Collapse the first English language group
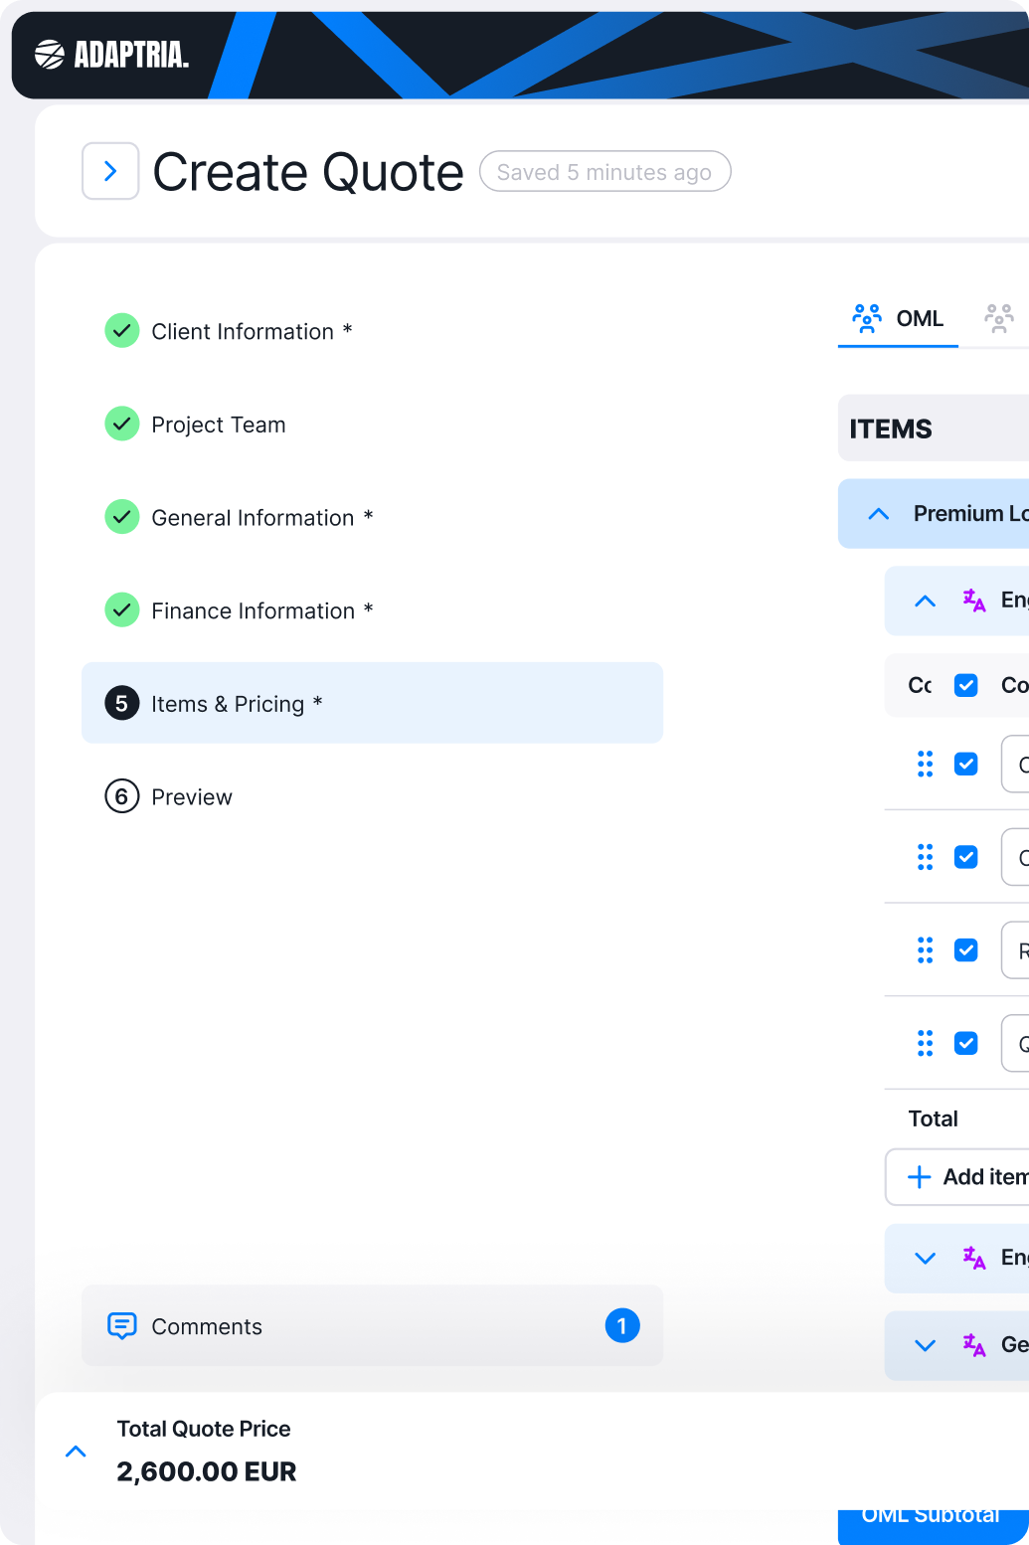1029x1545 pixels. point(925,601)
